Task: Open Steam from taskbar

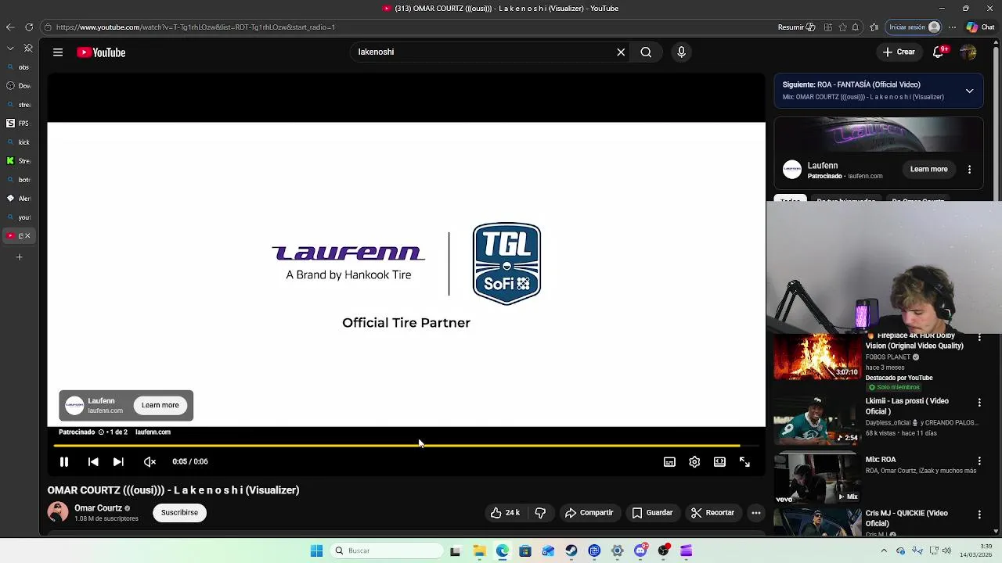Action: (x=571, y=551)
